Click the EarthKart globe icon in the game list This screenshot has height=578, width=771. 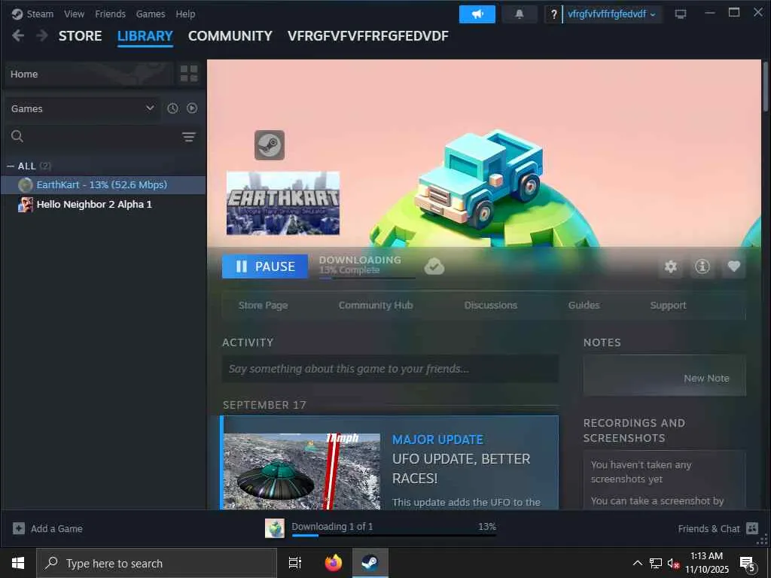click(x=26, y=185)
